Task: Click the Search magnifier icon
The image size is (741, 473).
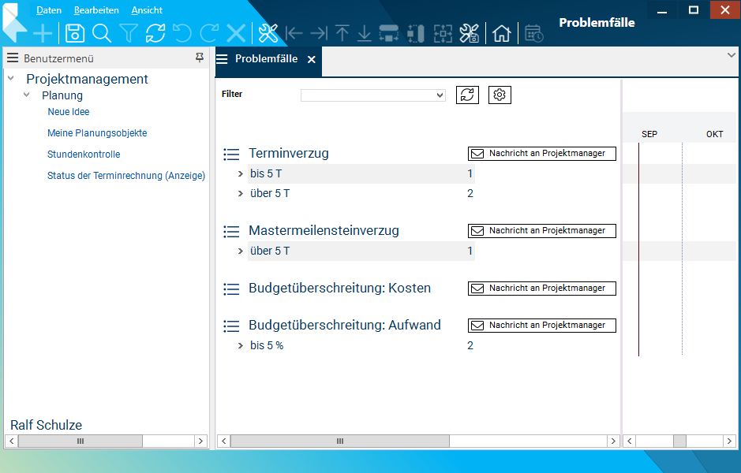Action: 102,33
